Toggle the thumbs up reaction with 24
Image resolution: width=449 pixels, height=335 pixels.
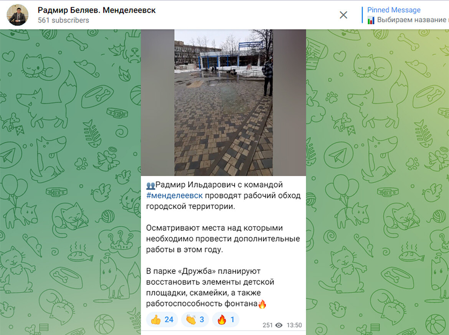tap(162, 320)
